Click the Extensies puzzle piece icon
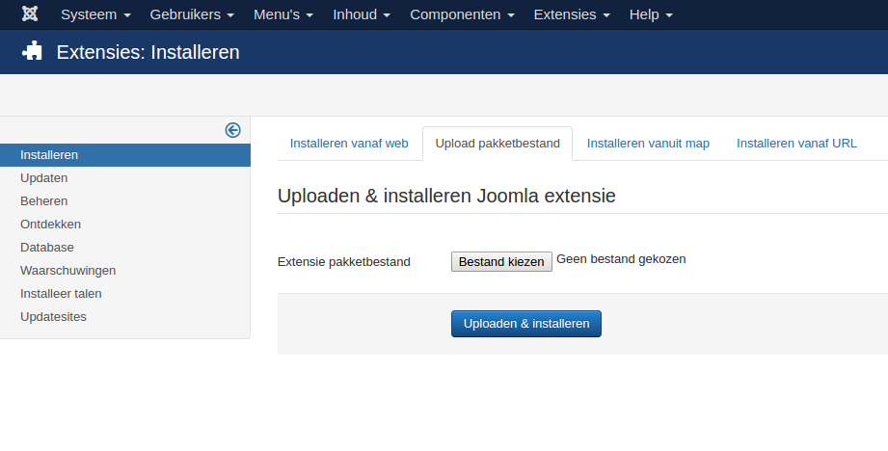This screenshot has width=888, height=451. tap(33, 52)
